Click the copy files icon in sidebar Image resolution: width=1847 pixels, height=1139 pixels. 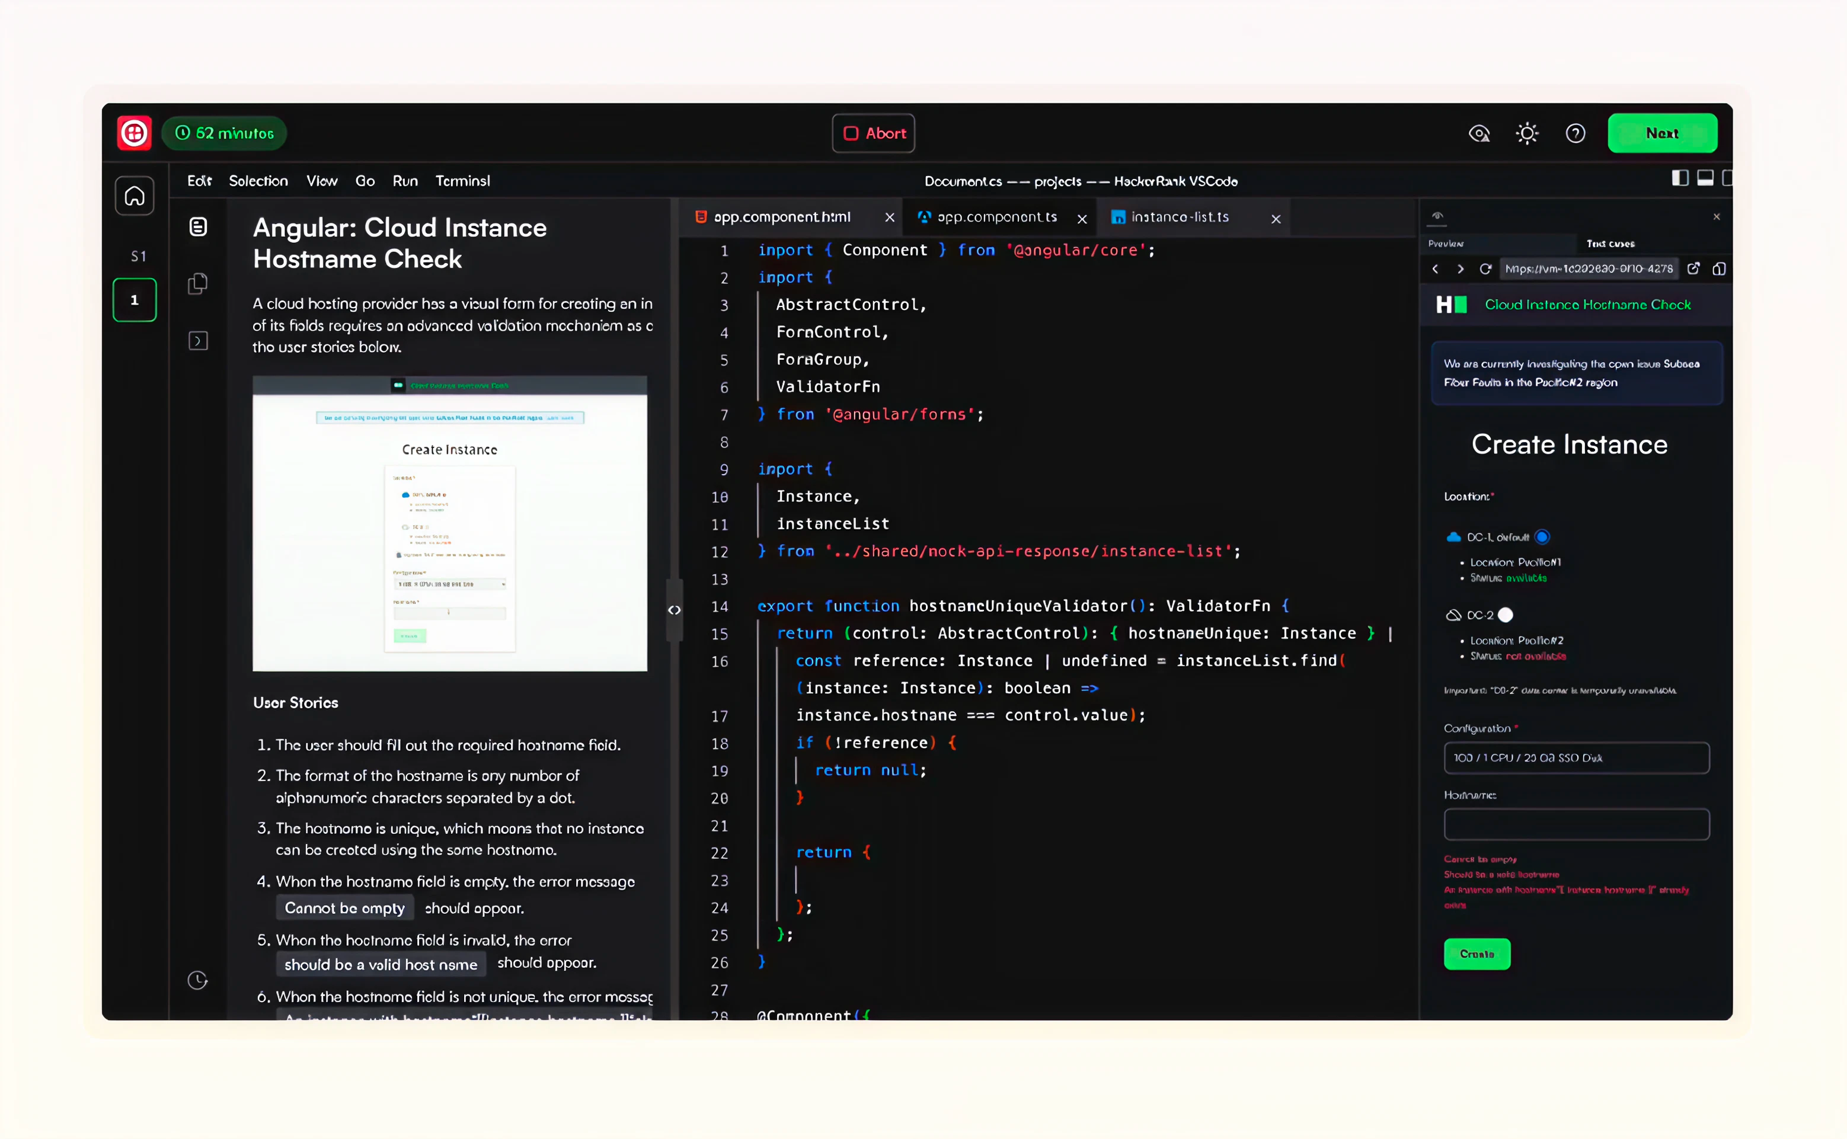coord(198,283)
